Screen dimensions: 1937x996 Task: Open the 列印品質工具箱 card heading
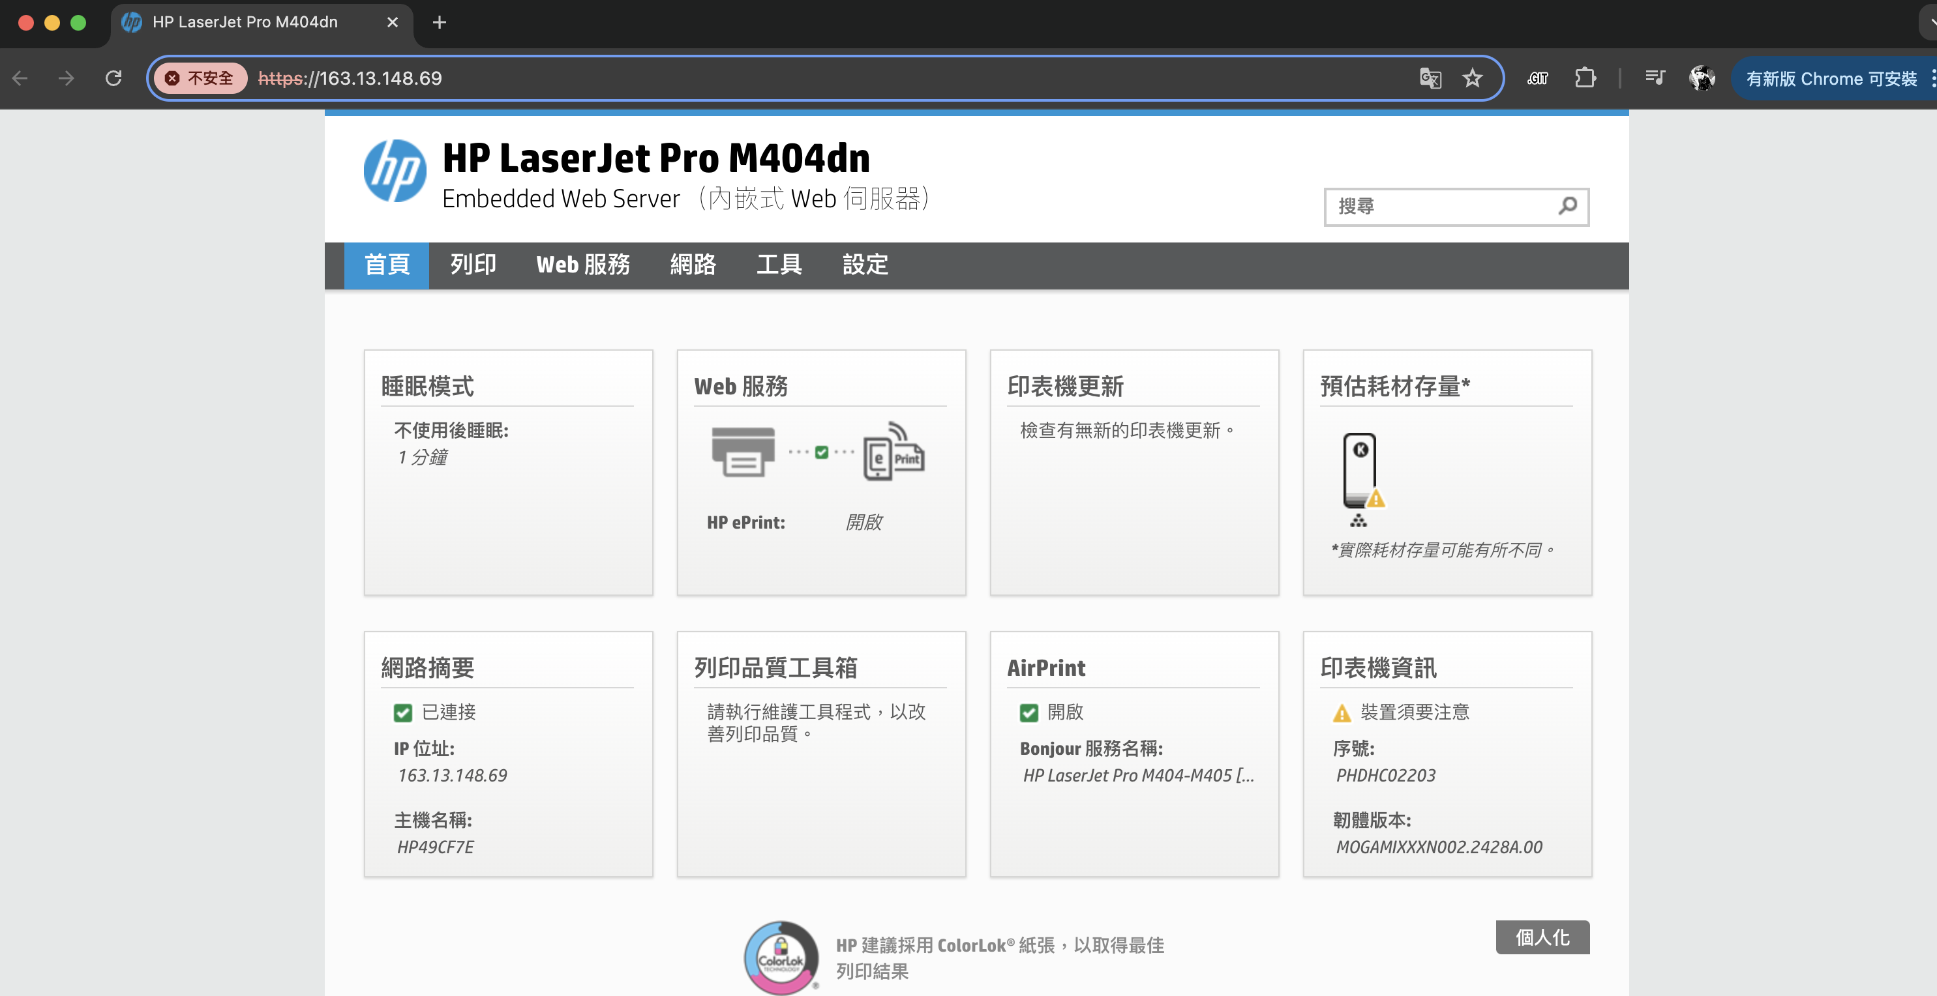click(x=775, y=667)
